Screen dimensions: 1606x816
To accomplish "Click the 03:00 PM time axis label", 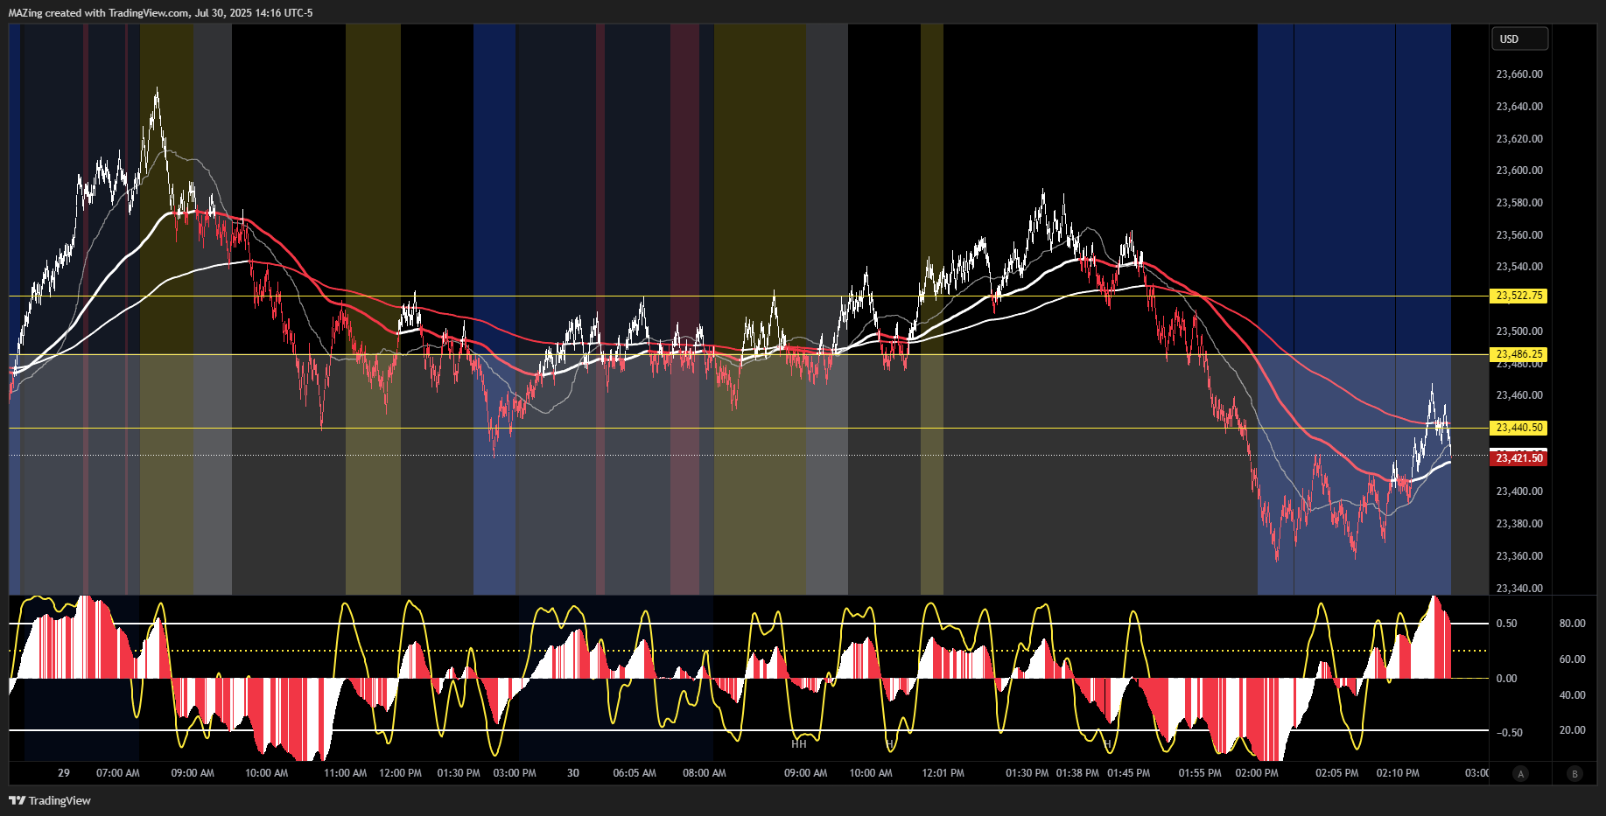I will (x=515, y=773).
